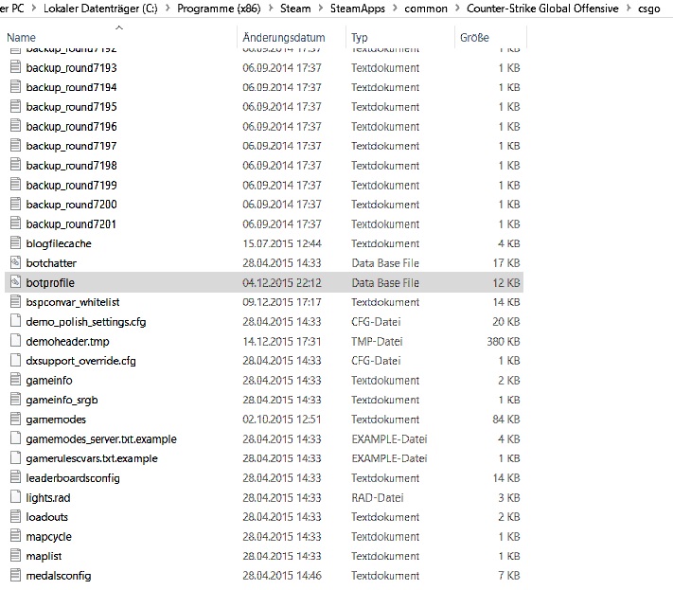Image resolution: width=673 pixels, height=590 pixels.
Task: Click the gamerulescvars.txt.example file icon
Action: (x=15, y=458)
